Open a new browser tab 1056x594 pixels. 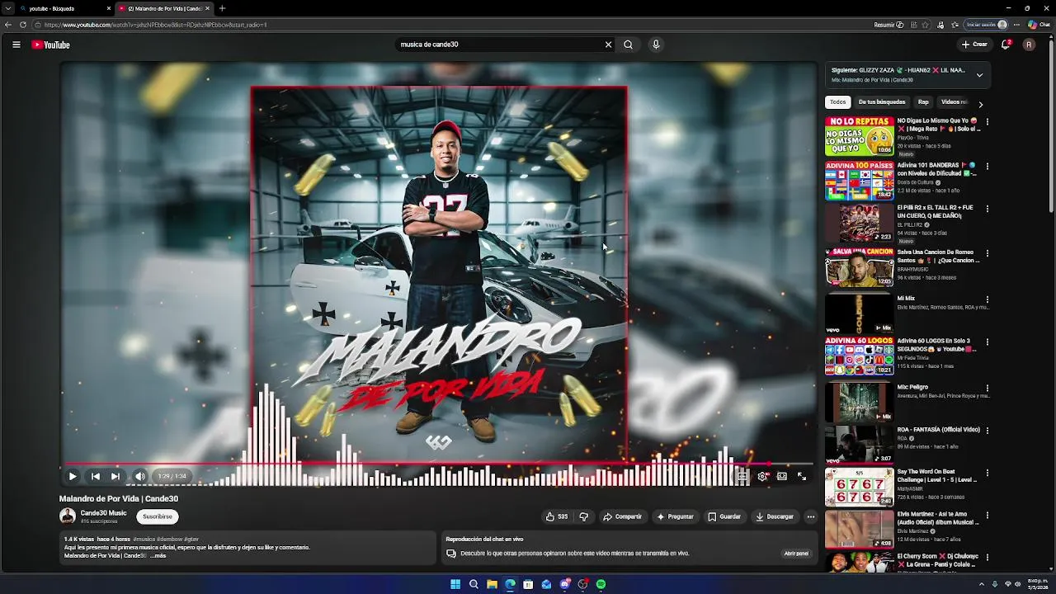coord(222,8)
